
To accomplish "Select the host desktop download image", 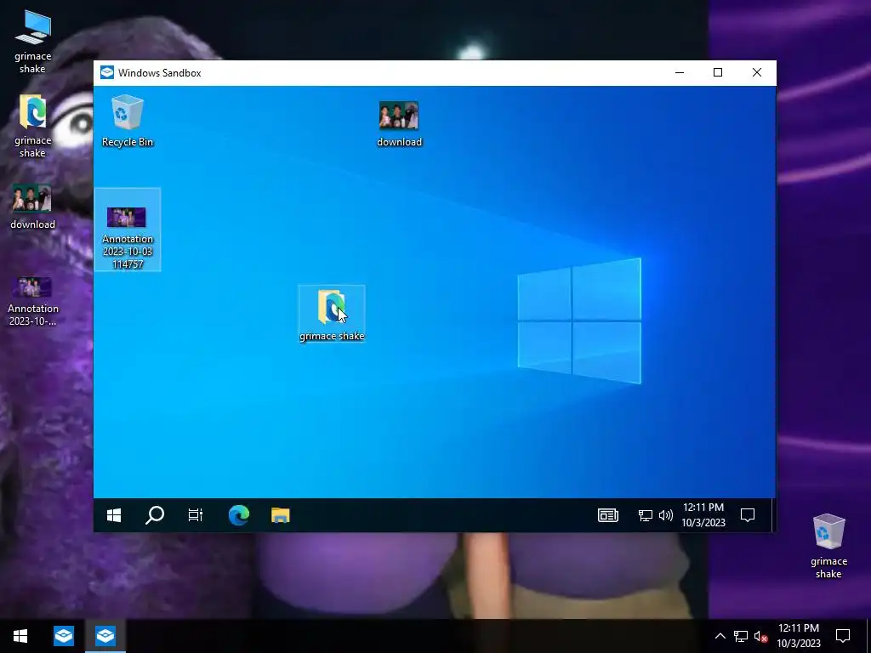I will point(33,207).
